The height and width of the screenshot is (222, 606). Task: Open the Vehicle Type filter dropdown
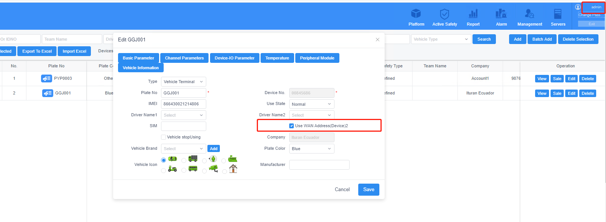point(441,39)
